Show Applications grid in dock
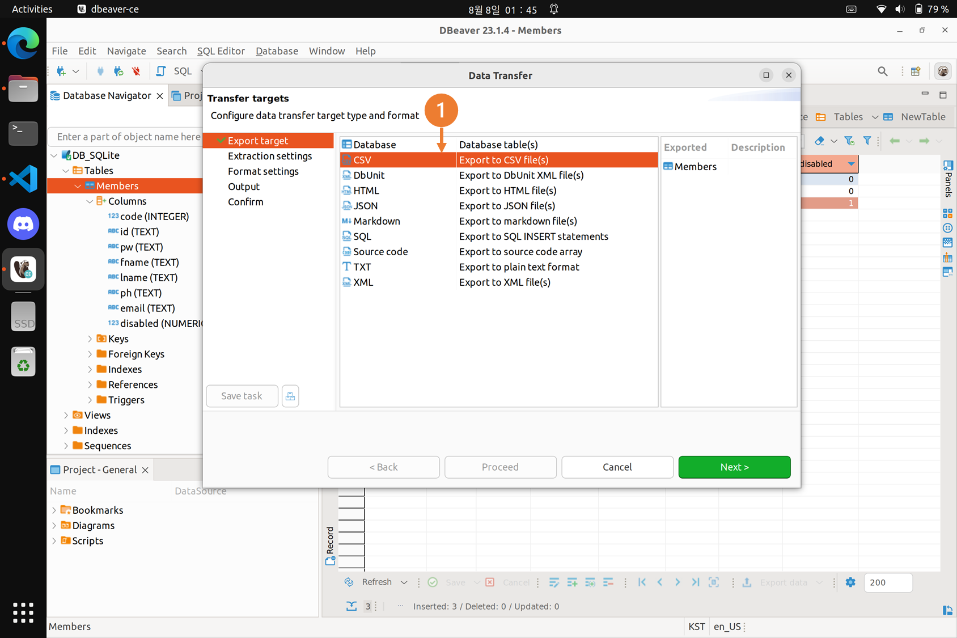 point(23,612)
